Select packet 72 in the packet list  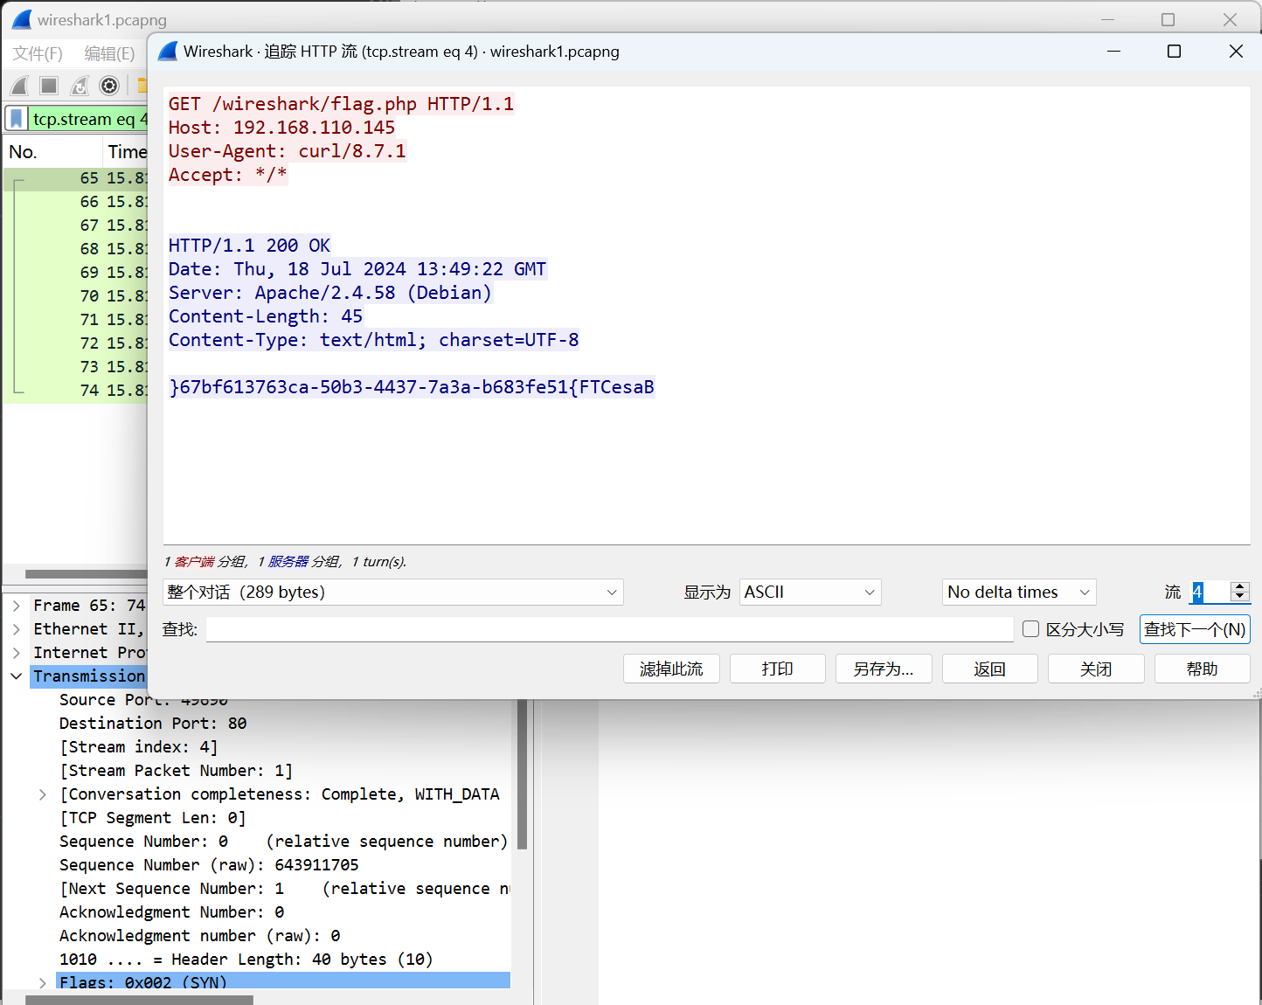(76, 343)
